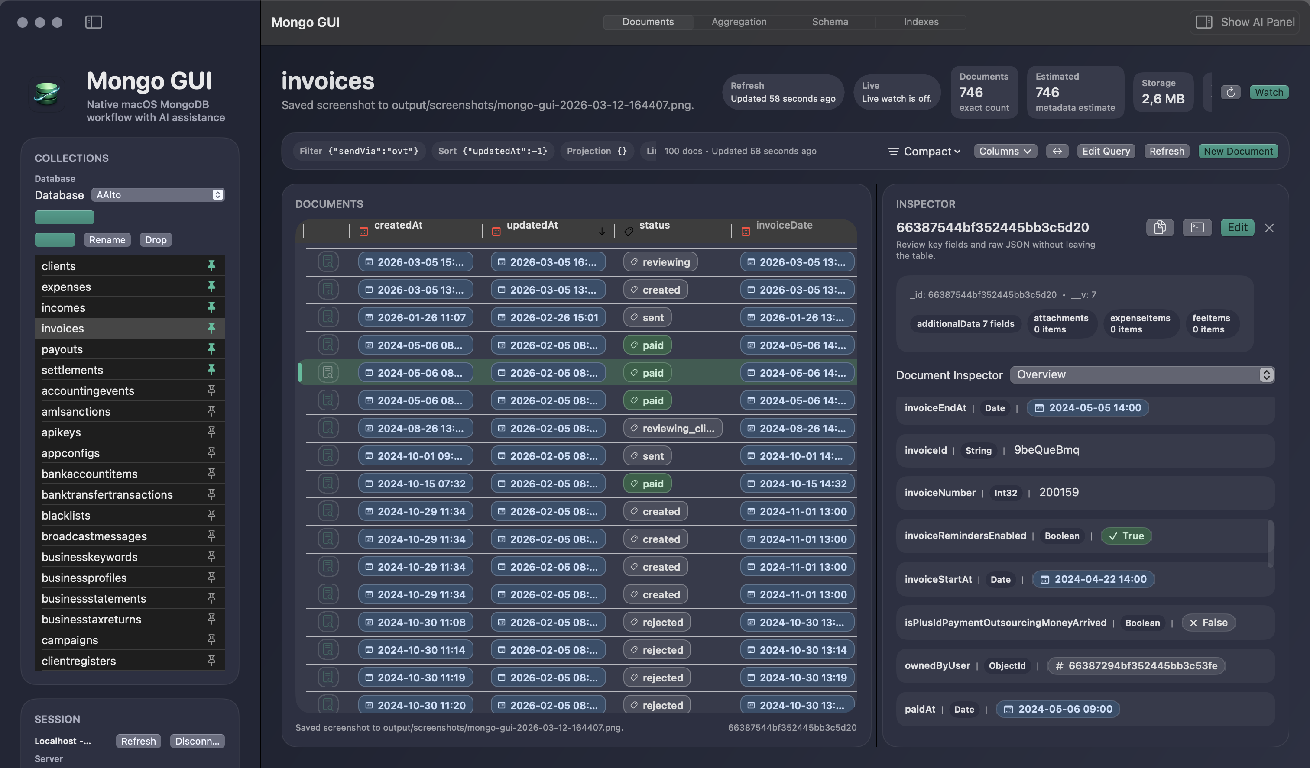Copy document JSON in Inspector header
Screen dimensions: 1310x768
(x=1160, y=228)
